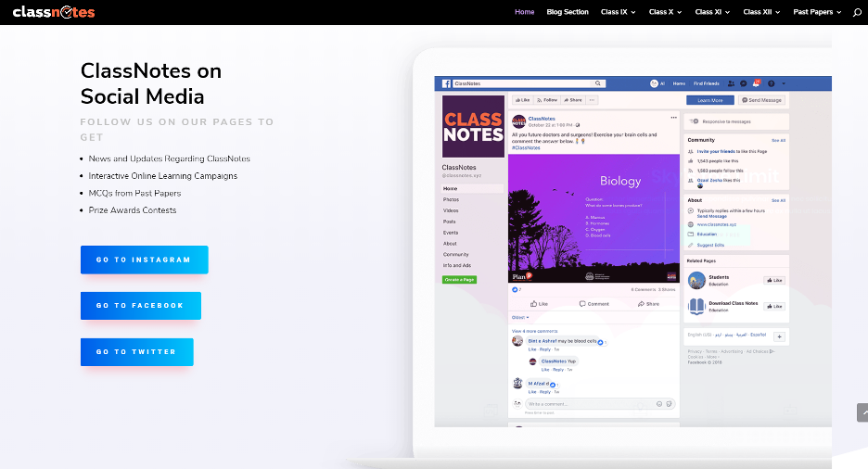Click 'Prize Awards Contests' bullet text
The height and width of the screenshot is (469, 868).
click(x=133, y=210)
